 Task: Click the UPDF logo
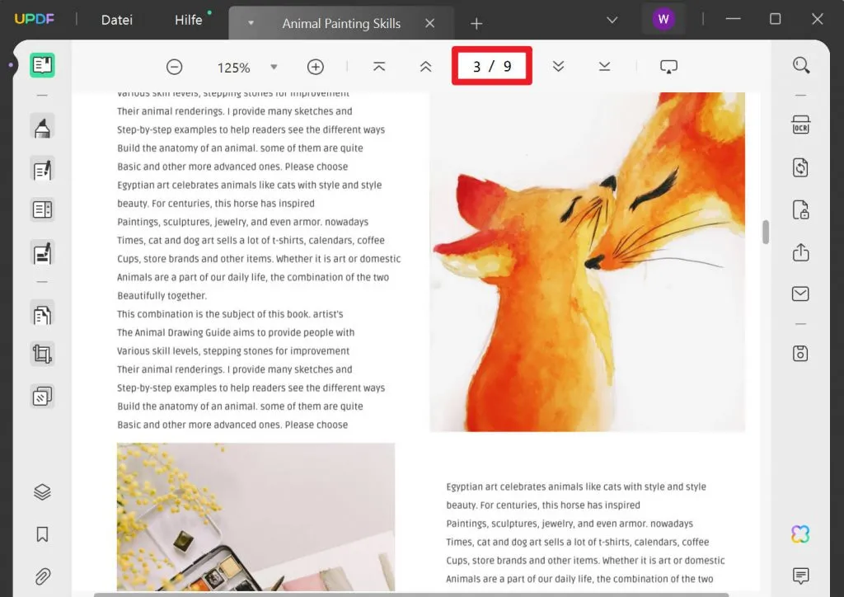click(x=34, y=20)
